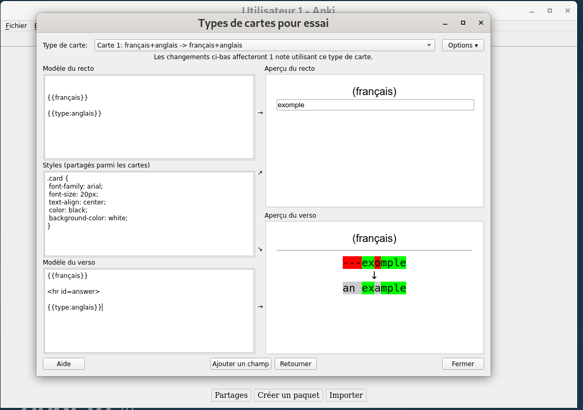This screenshot has height=410, width=583.
Task: Click the right arrow beside verso template
Action: (x=260, y=306)
